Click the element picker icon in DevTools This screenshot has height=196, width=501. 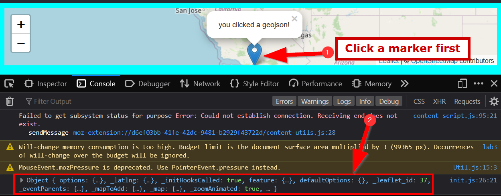pos(9,84)
